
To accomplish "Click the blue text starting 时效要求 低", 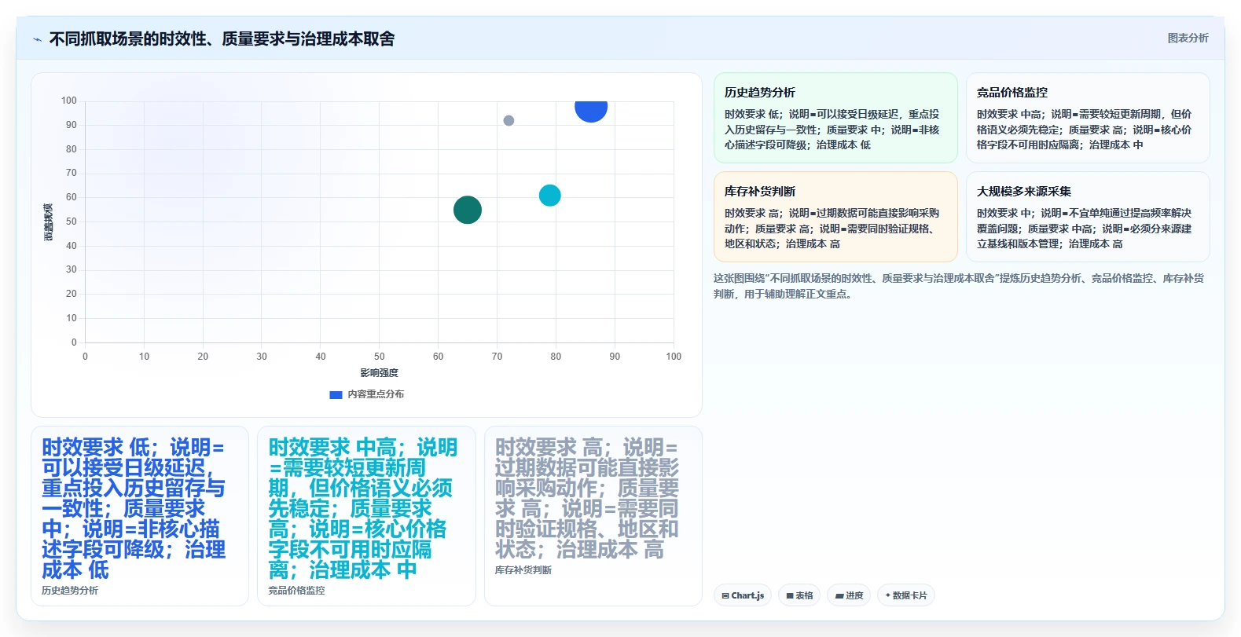I will 134,508.
